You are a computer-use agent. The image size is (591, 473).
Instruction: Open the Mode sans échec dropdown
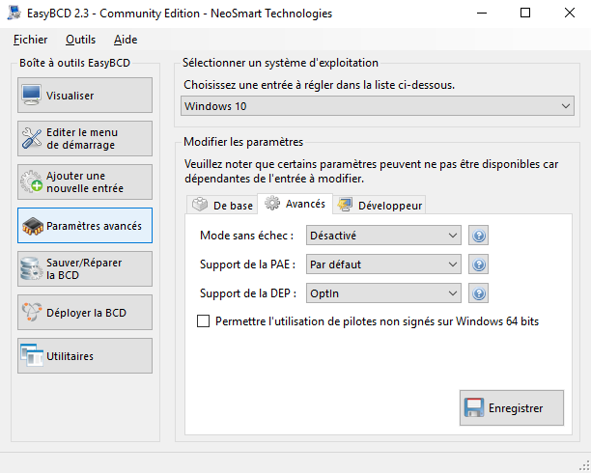tap(383, 236)
